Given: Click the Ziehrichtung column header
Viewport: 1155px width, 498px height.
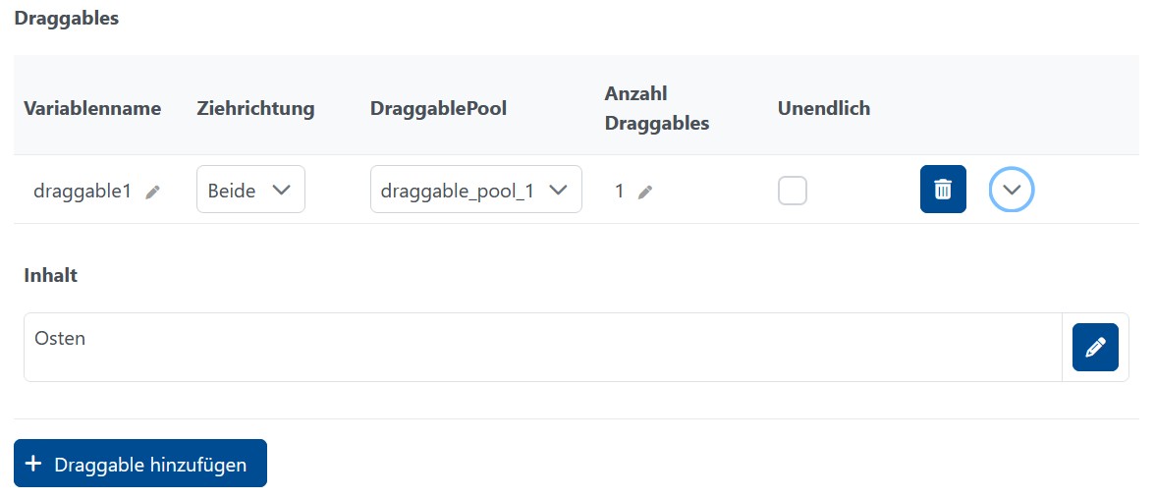Looking at the screenshot, I should [255, 108].
